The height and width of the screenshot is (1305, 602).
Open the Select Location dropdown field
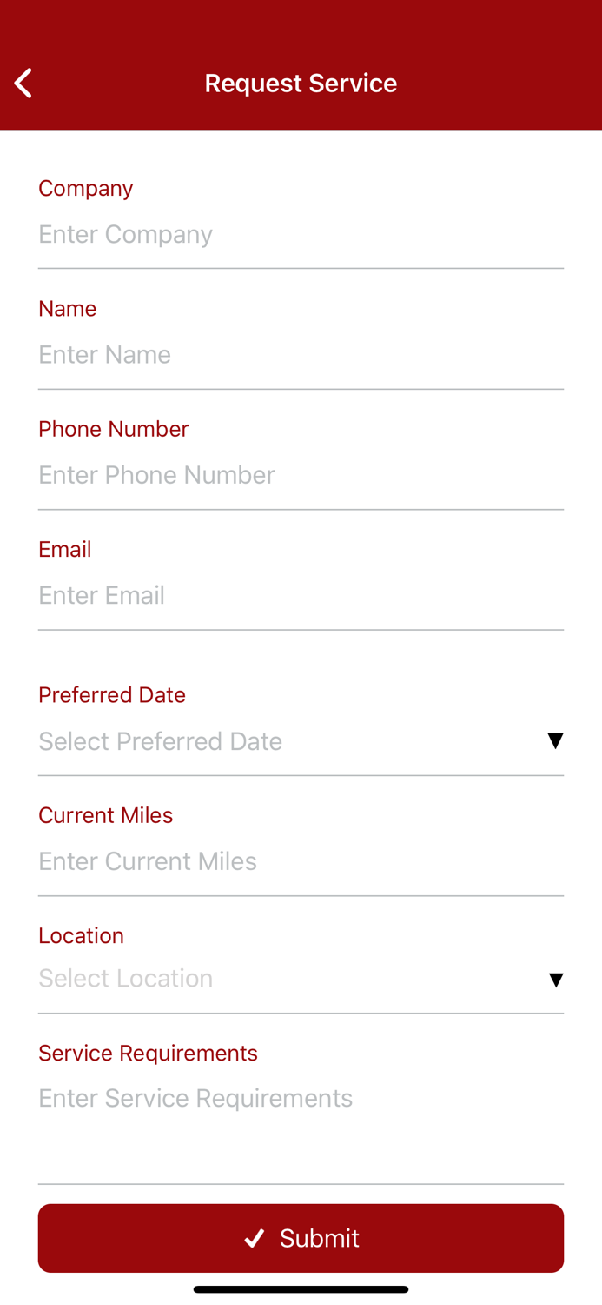pyautogui.click(x=287, y=979)
